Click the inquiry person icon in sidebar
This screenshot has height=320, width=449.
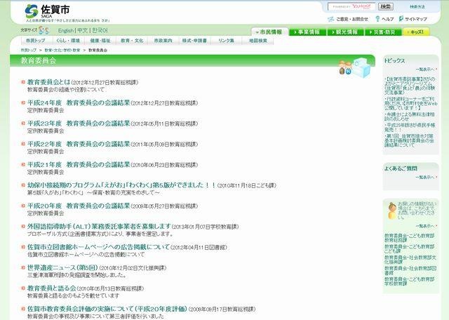click(x=391, y=211)
